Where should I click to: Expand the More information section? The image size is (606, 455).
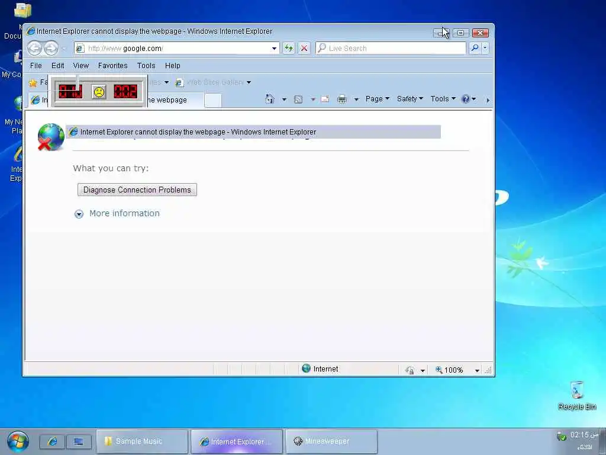point(79,214)
